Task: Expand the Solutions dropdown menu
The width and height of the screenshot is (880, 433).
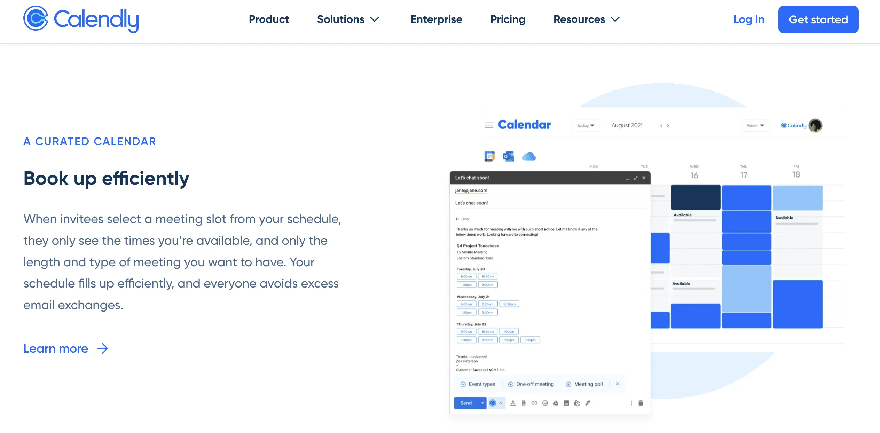Action: [348, 19]
